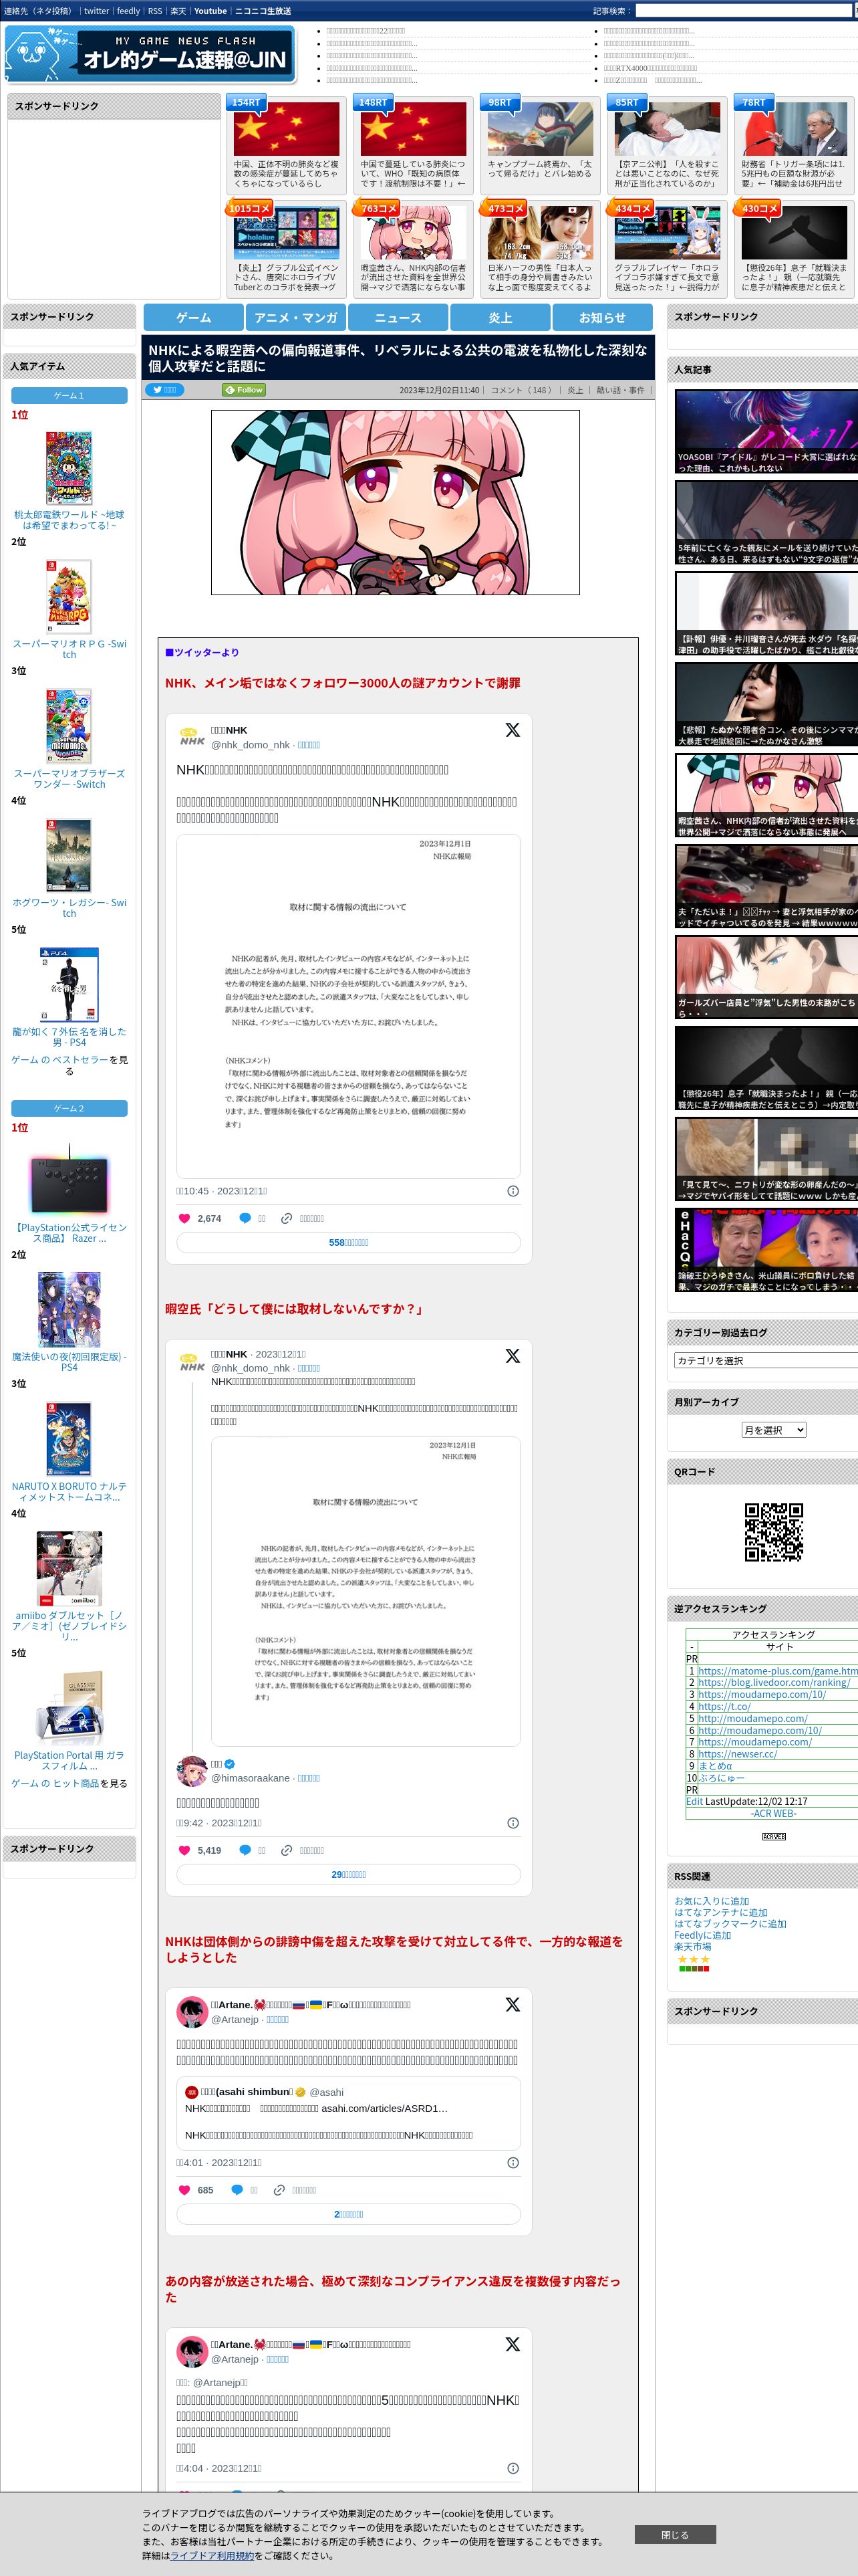Viewport: 858px width, 2576px height.
Task: Click the ゲーム1 ranking header button
Action: pyautogui.click(x=69, y=395)
